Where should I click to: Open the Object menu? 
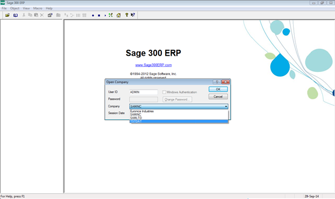pos(15,8)
